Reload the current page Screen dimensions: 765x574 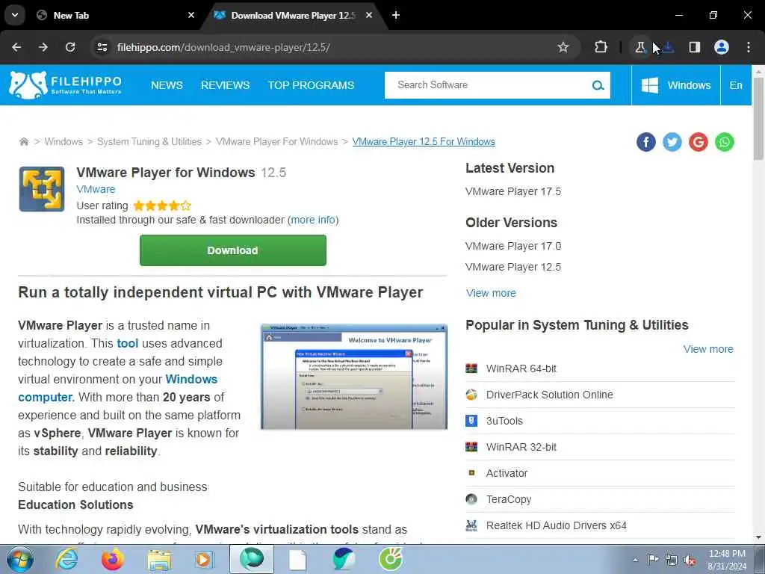tap(70, 47)
